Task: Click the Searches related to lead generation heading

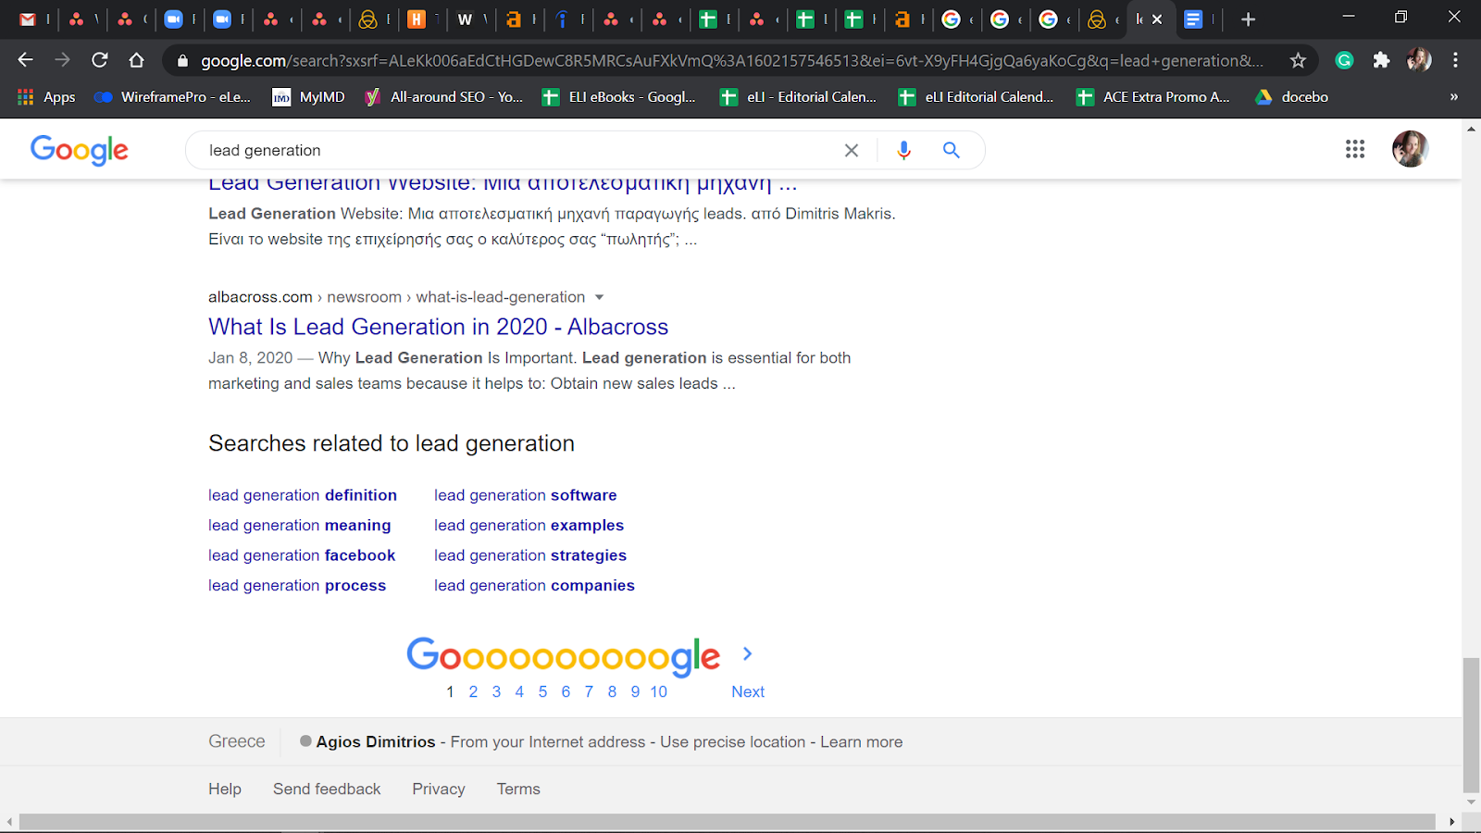Action: pyautogui.click(x=392, y=443)
